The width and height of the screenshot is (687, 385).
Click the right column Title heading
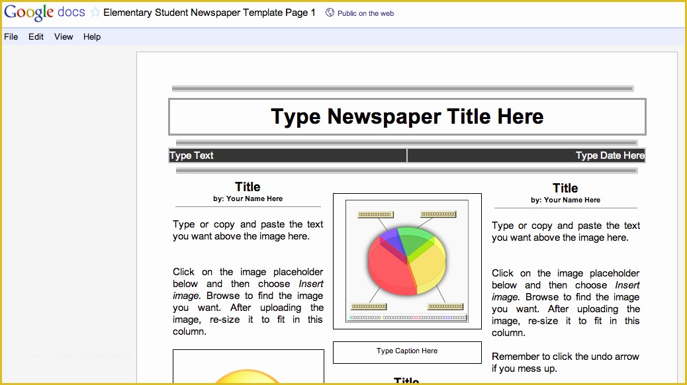click(565, 188)
